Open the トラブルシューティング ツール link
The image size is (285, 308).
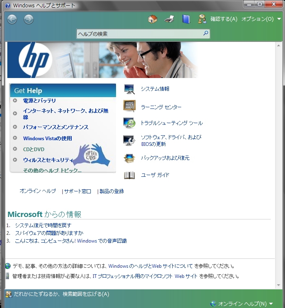pyautogui.click(x=172, y=123)
